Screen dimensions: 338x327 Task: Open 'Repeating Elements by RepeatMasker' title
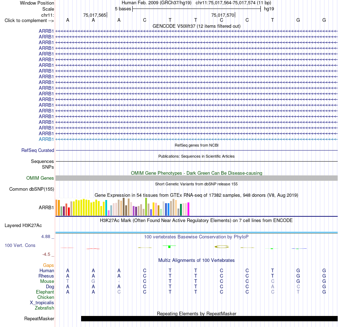(196, 313)
